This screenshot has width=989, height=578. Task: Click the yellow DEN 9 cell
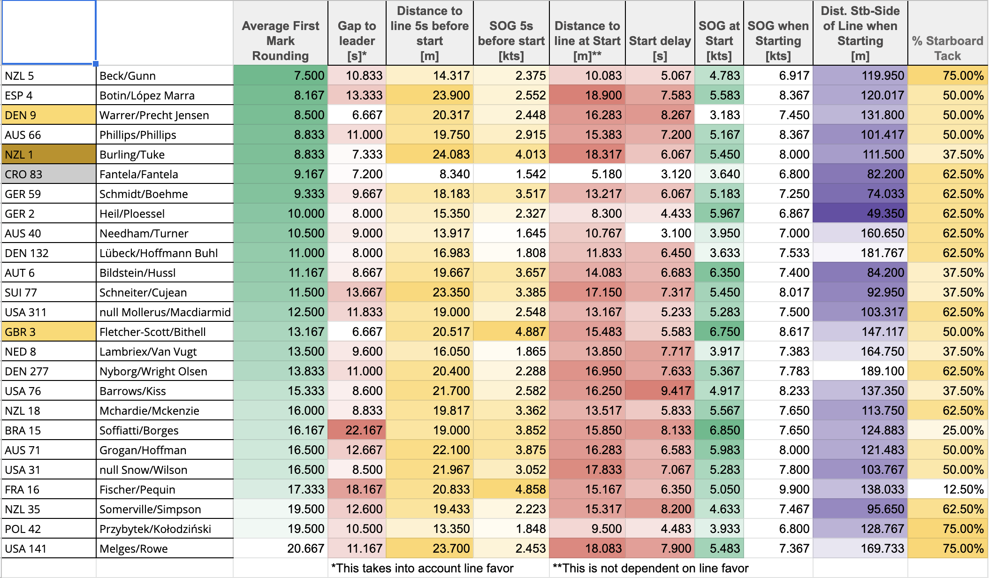[49, 115]
